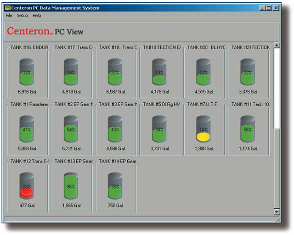Open the File menu
The image size is (294, 235).
click(x=9, y=16)
